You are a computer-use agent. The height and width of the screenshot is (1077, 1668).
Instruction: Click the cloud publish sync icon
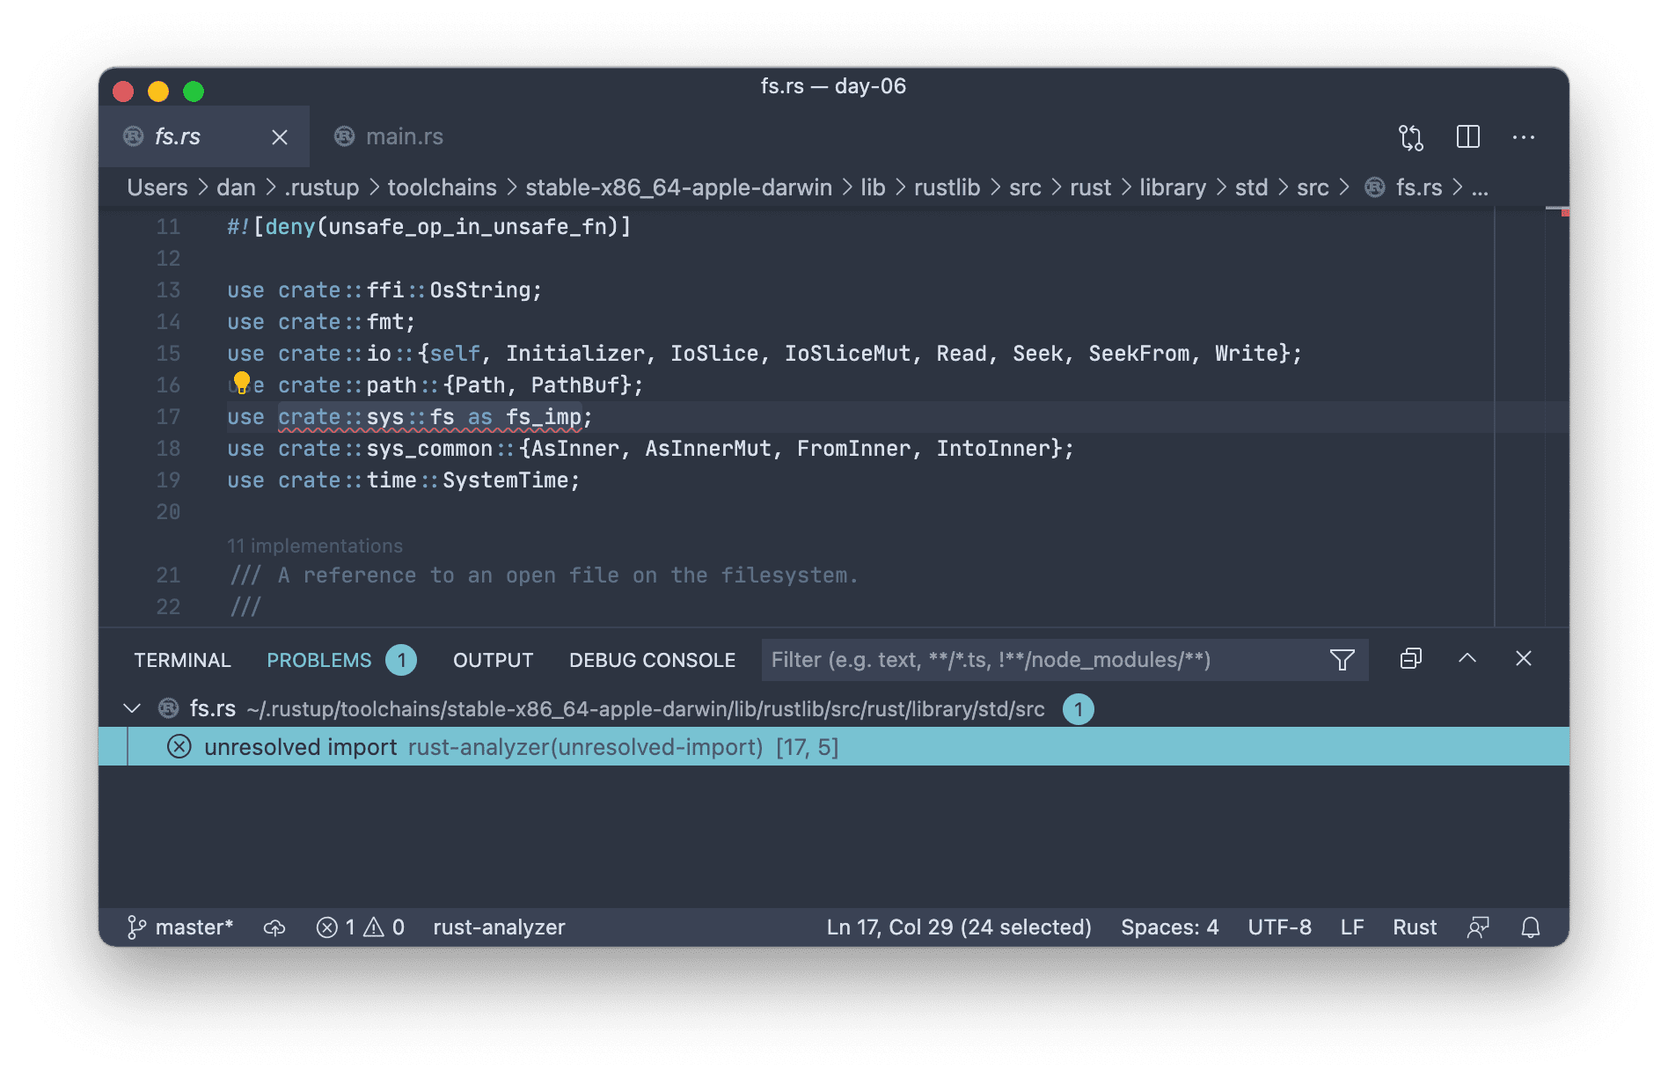tap(274, 927)
